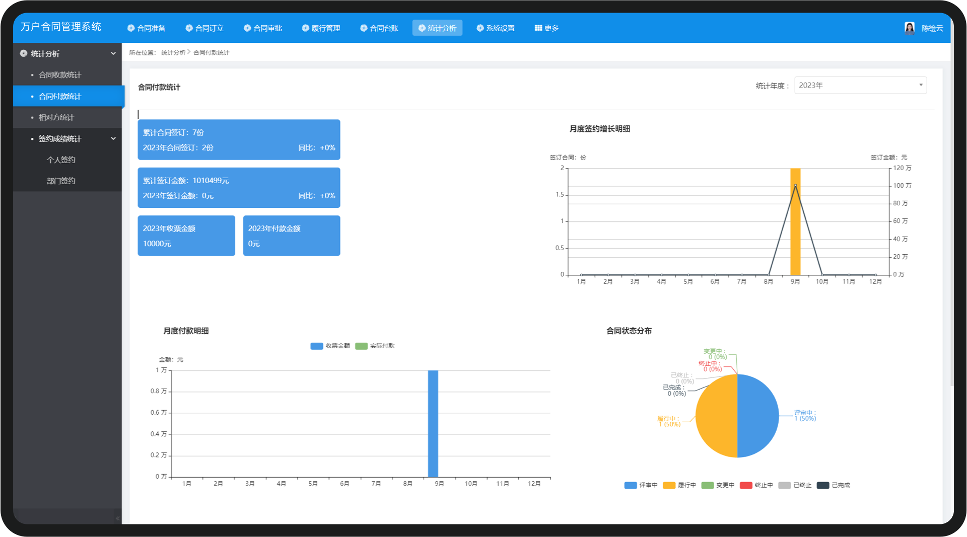Click the 合同订立 gear icon
The image size is (967, 537).
189,28
